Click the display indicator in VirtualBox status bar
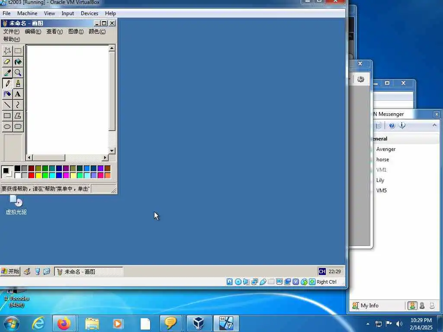Image resolution: width=443 pixels, height=332 pixels. coord(279,282)
